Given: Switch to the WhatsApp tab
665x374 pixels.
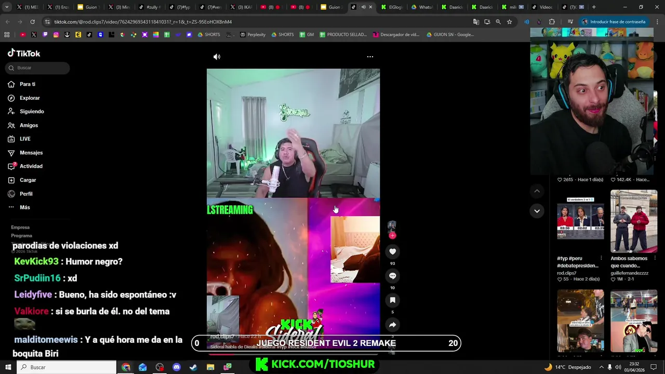Looking at the screenshot, I should pos(422,7).
